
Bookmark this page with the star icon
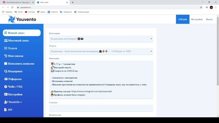tap(201, 8)
